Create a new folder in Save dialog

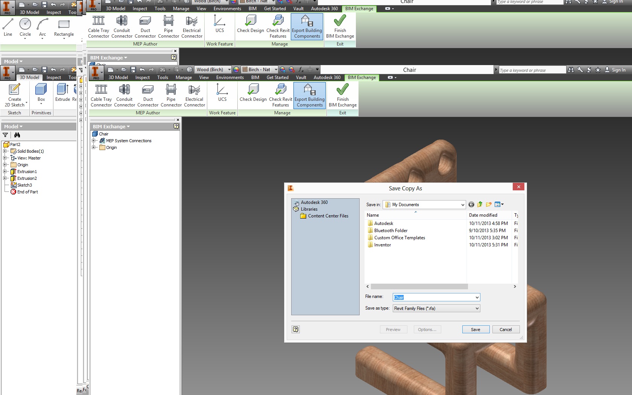[489, 205]
